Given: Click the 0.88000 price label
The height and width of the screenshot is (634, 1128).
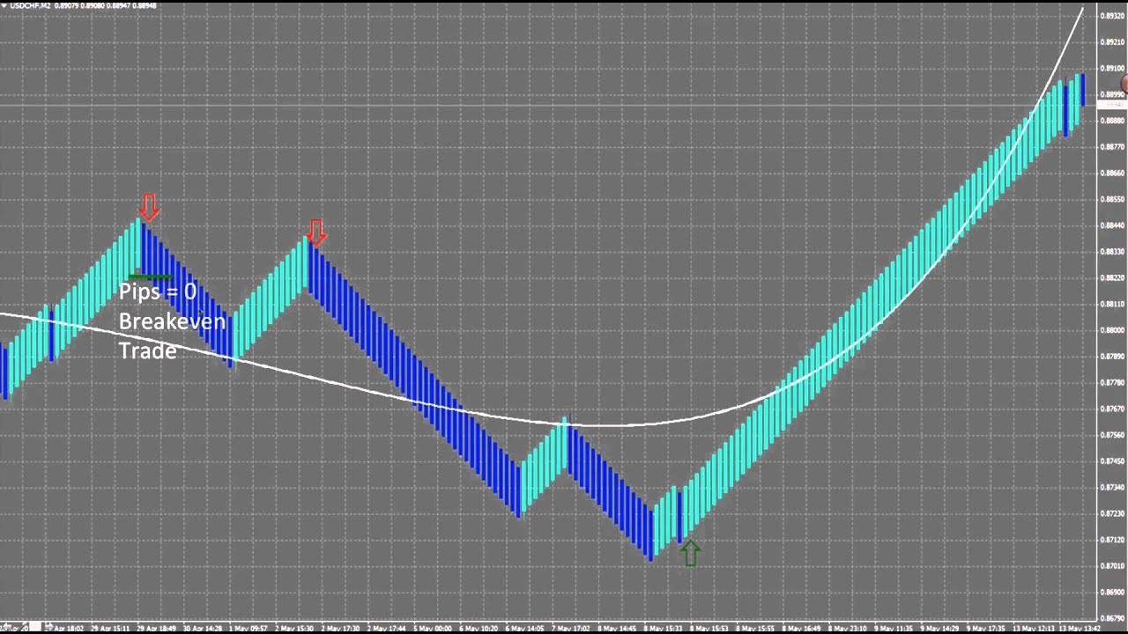Looking at the screenshot, I should pos(1113,331).
